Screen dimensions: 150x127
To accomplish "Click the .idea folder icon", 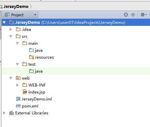I will click(18, 29).
